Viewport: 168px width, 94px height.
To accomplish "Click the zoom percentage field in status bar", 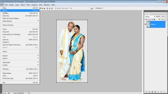I will pyautogui.click(x=4, y=93).
